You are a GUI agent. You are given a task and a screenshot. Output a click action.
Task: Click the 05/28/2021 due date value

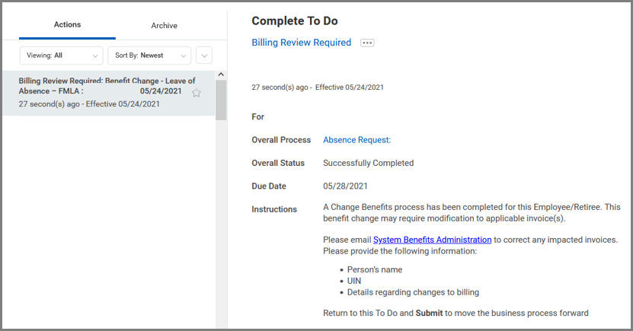(x=345, y=186)
